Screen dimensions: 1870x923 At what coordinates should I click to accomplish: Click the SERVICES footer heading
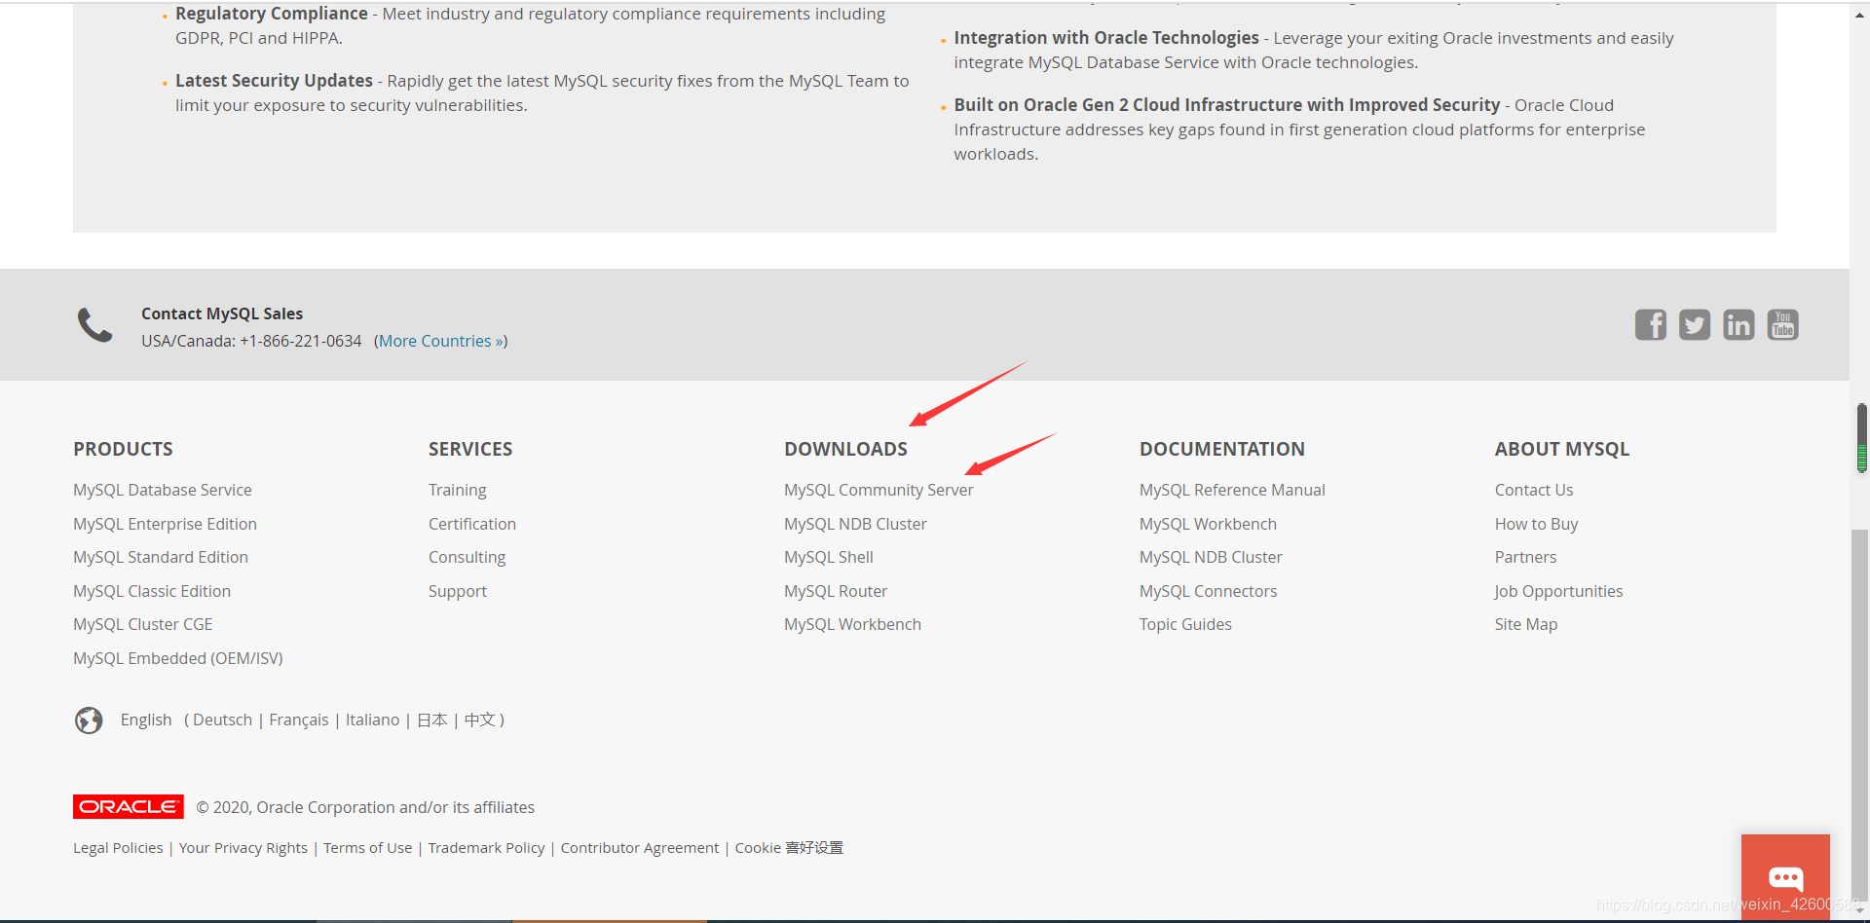[470, 449]
